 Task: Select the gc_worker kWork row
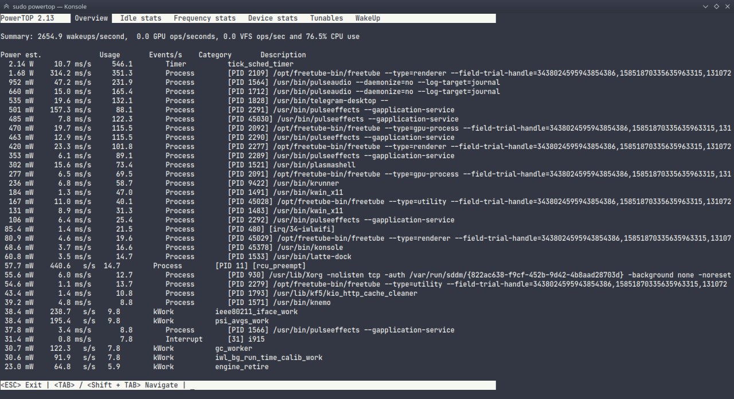tap(128, 349)
